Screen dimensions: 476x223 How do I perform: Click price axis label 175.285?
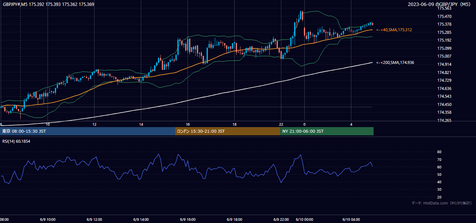point(444,32)
